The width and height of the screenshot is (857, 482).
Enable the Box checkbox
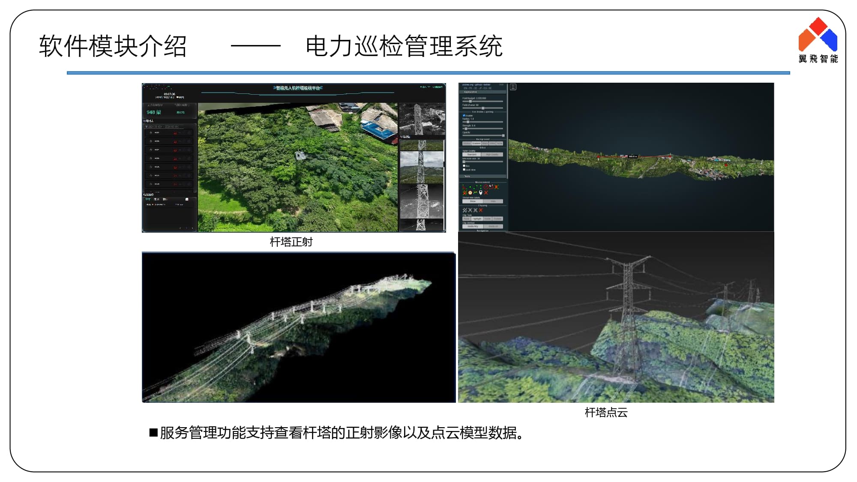464,165
